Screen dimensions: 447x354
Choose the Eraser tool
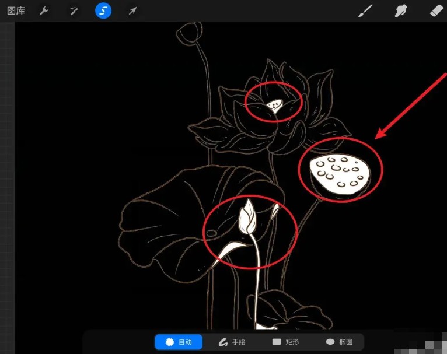(x=436, y=10)
